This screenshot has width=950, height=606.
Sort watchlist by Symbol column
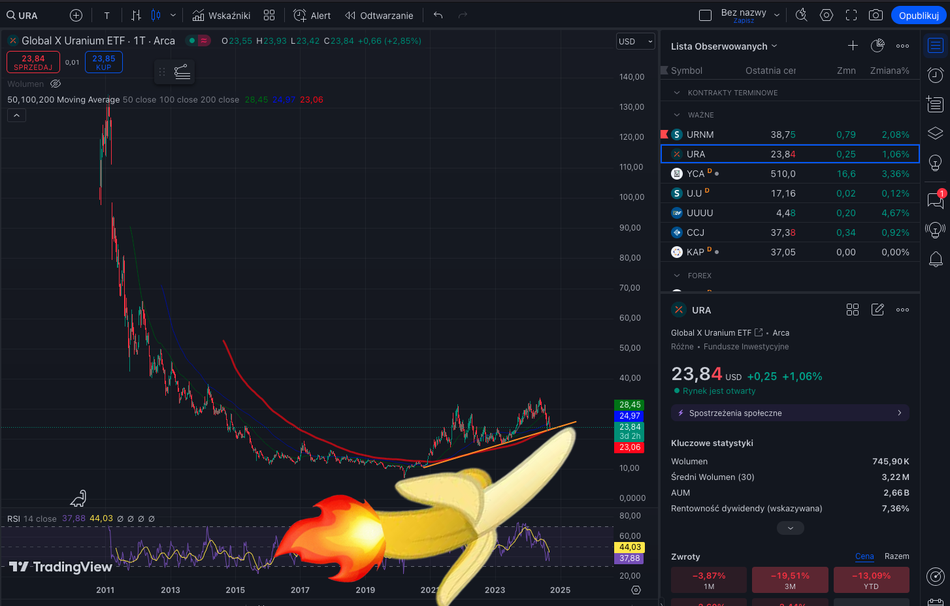pyautogui.click(x=686, y=71)
